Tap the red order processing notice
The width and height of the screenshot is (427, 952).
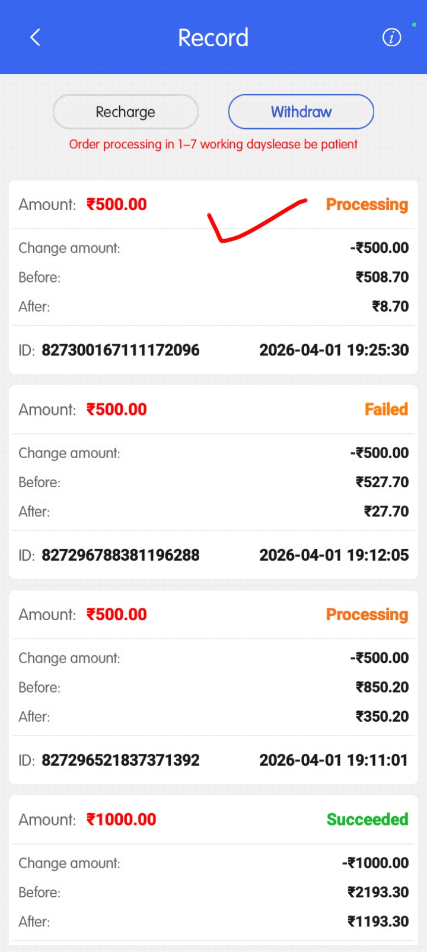tap(213, 144)
